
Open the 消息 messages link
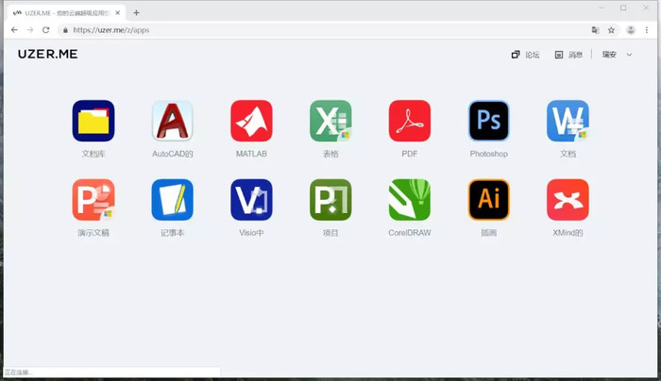(x=568, y=55)
